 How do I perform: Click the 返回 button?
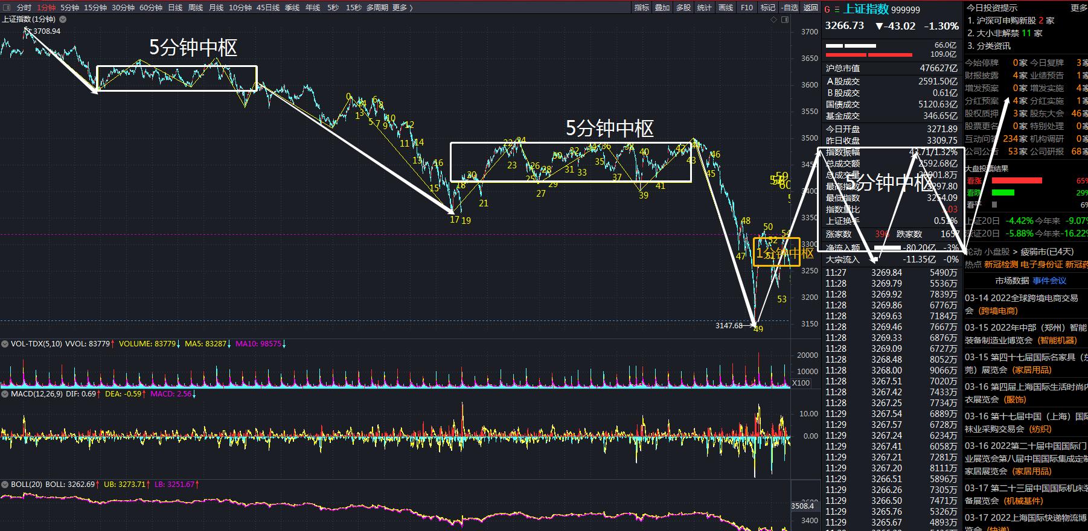click(811, 7)
